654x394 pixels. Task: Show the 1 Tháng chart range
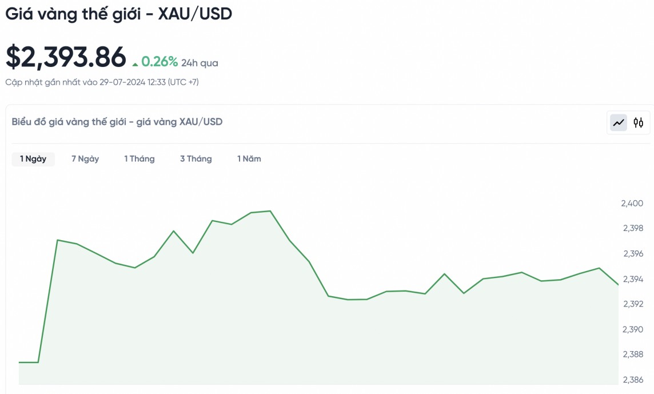pyautogui.click(x=139, y=159)
